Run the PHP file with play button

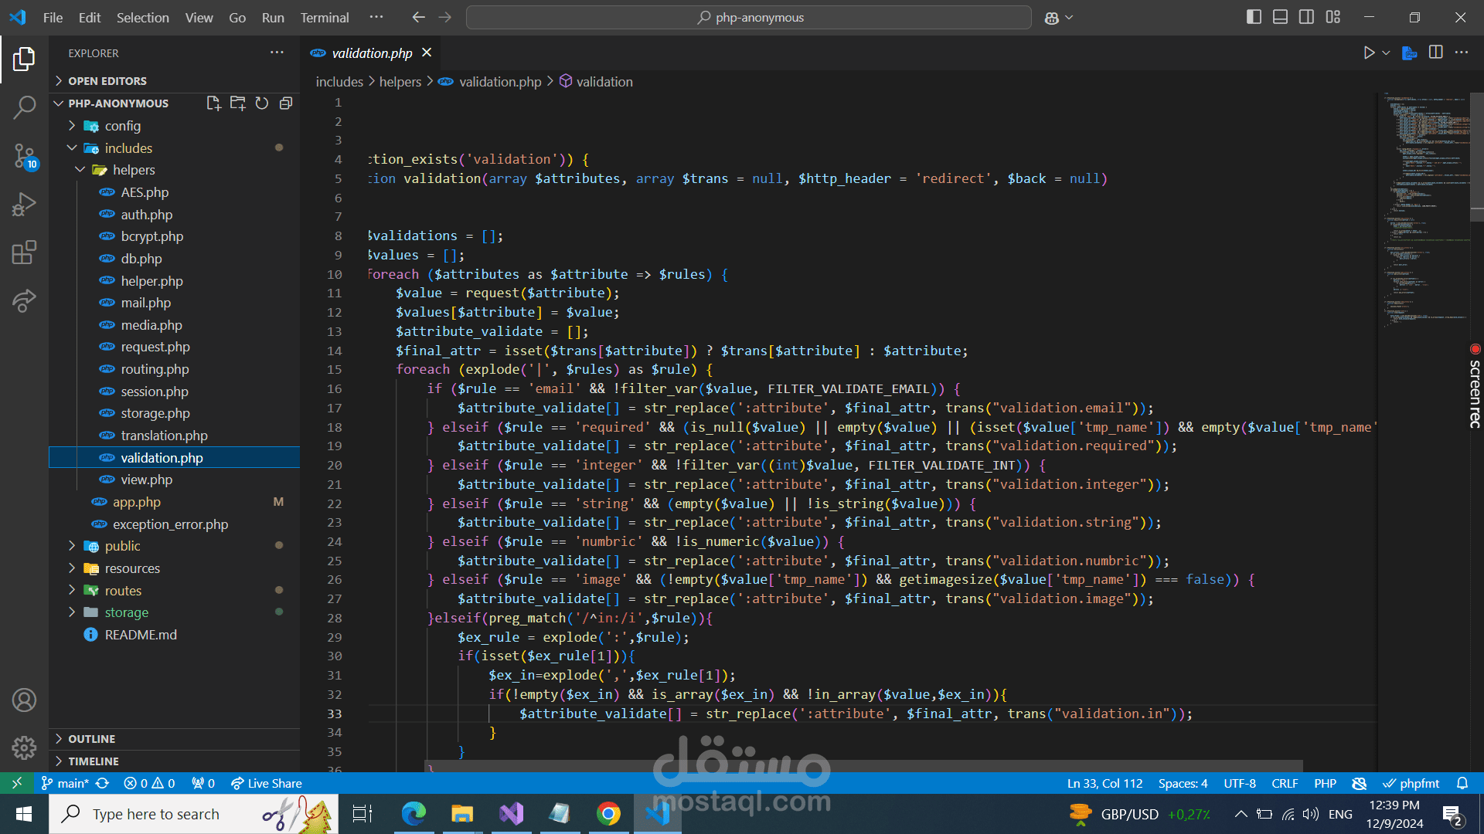tap(1369, 53)
